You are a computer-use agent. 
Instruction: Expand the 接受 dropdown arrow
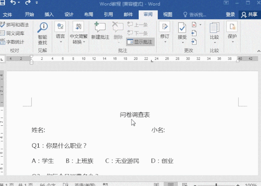[183, 43]
